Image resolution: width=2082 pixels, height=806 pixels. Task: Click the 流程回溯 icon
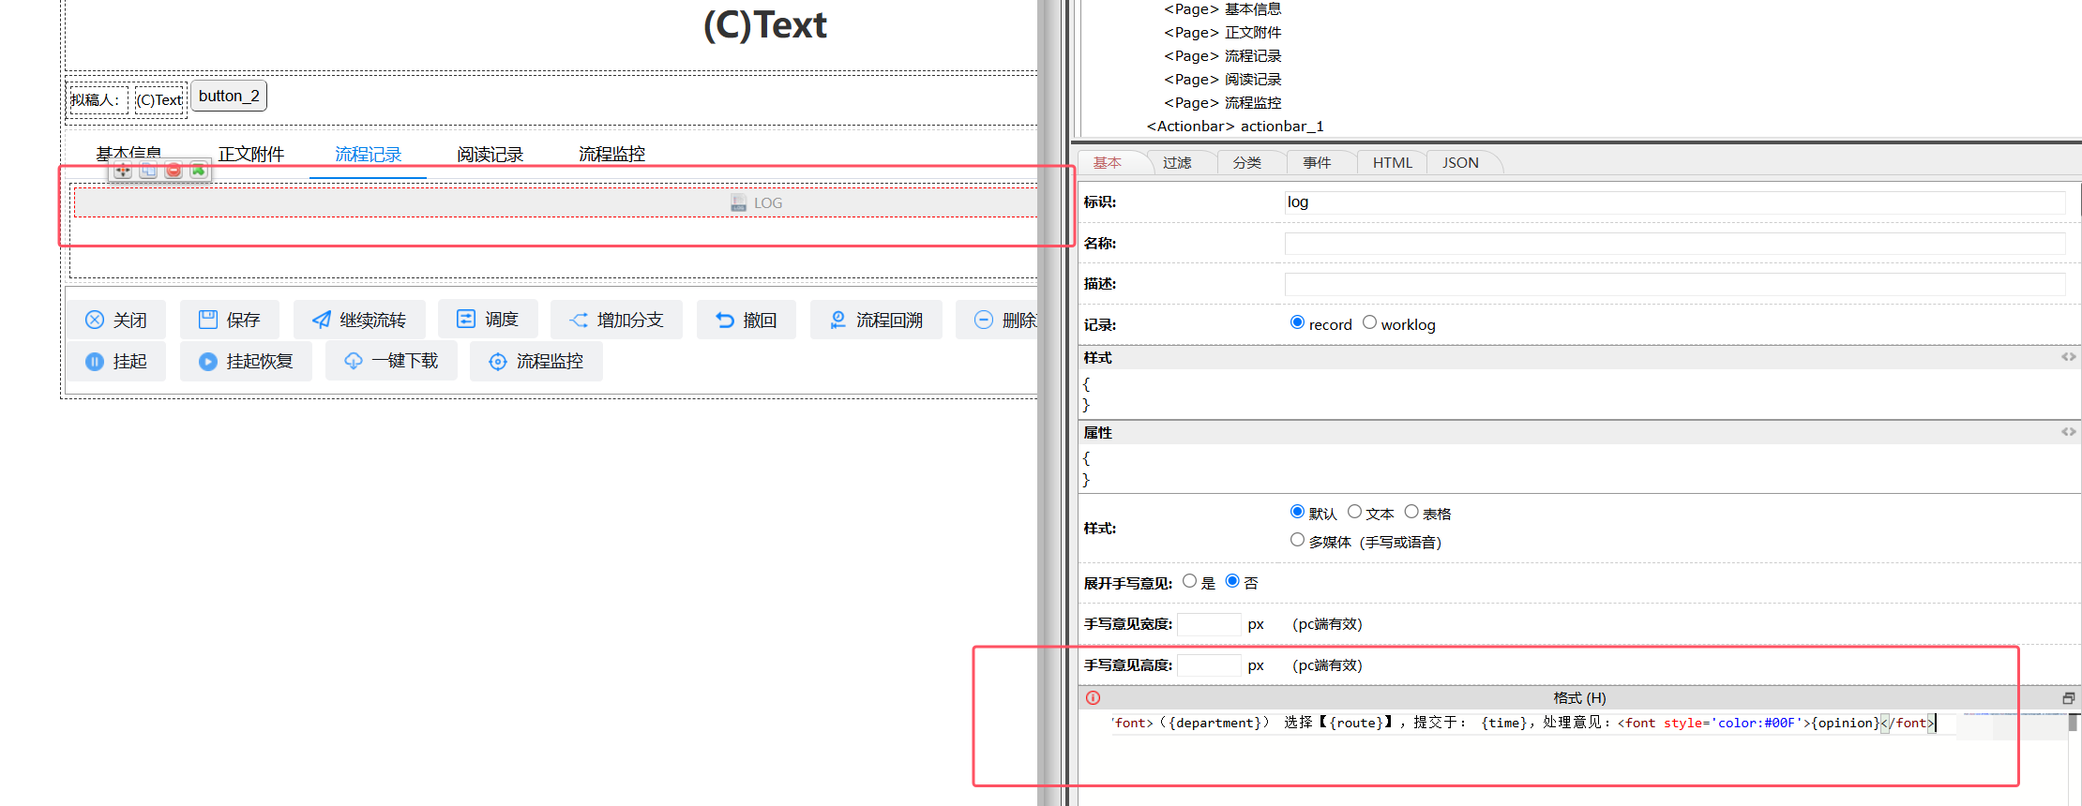click(838, 320)
